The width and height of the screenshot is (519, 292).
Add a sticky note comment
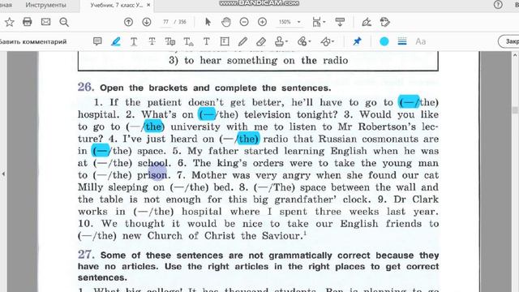97,41
